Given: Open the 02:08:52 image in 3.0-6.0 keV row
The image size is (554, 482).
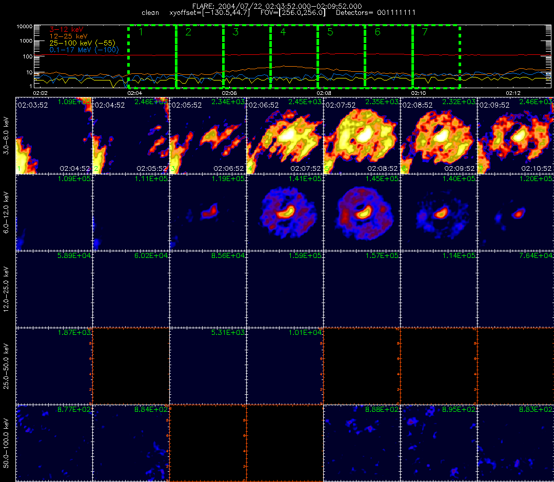Looking at the screenshot, I should pyautogui.click(x=439, y=135).
